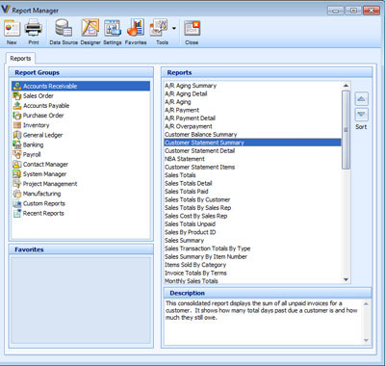Screen dimensions: 385x366
Task: Select the System Manager group icon
Action: coord(17,174)
